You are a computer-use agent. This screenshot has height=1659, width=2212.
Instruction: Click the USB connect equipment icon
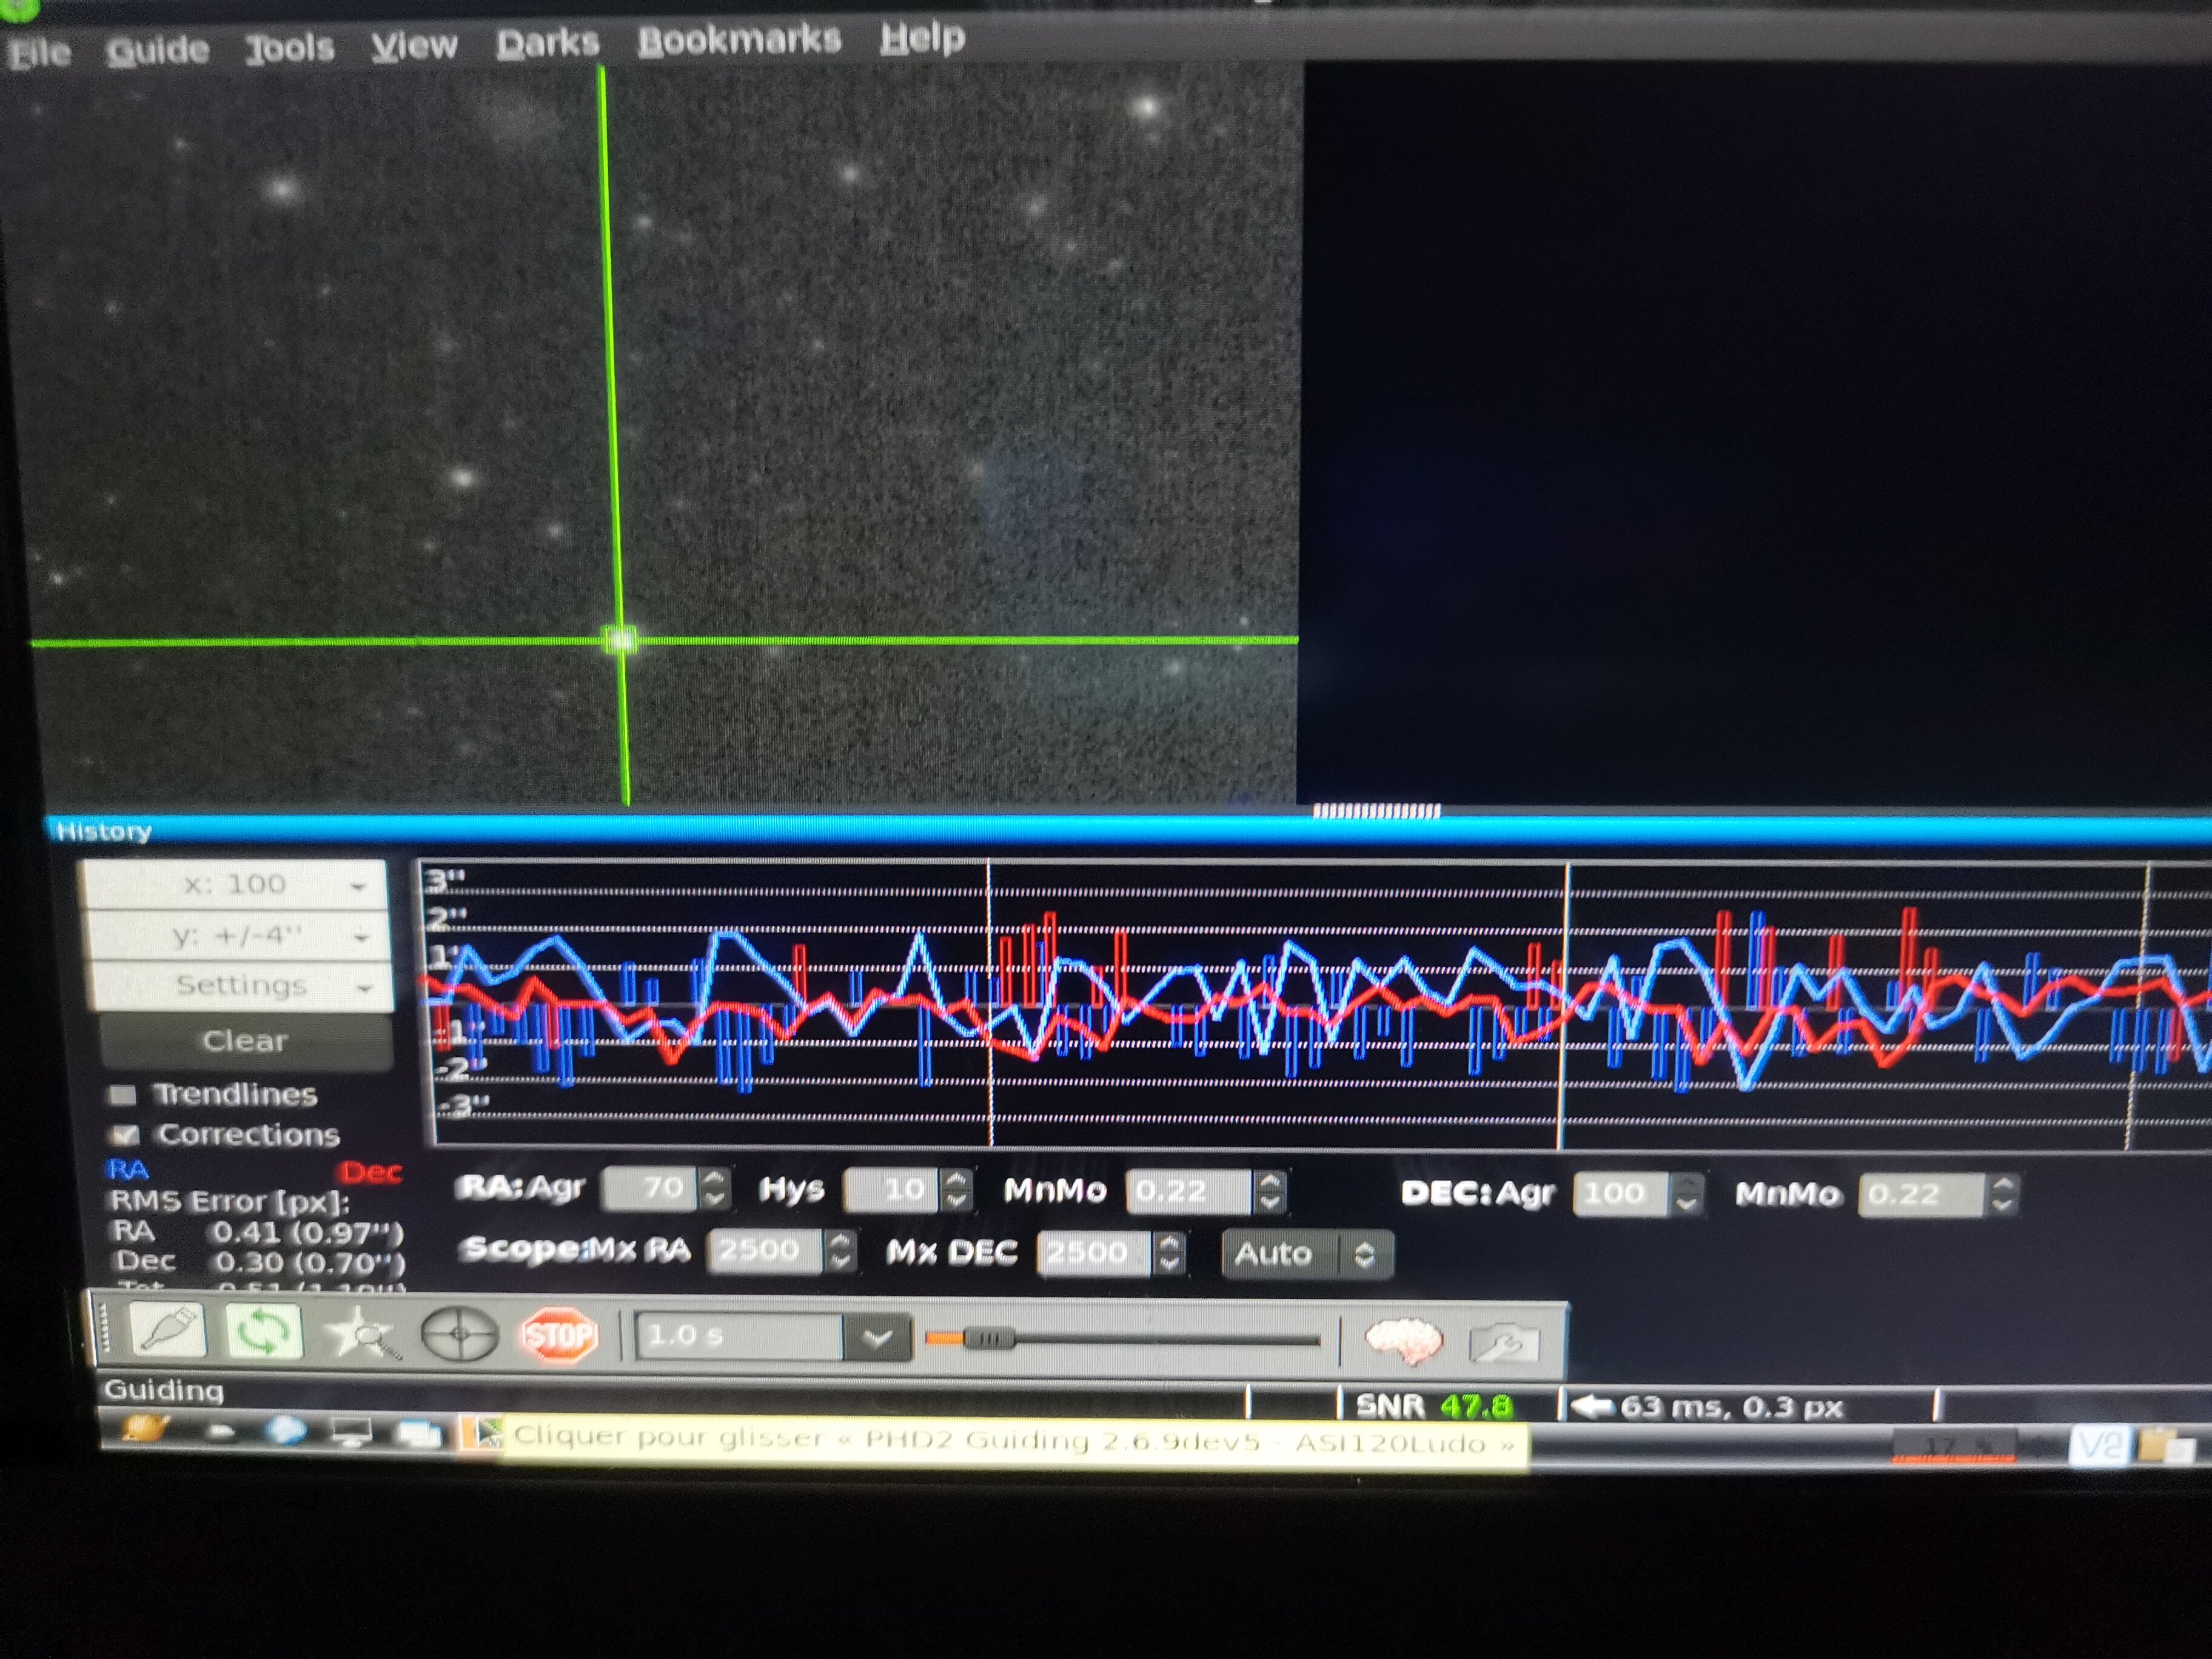pyautogui.click(x=167, y=1331)
